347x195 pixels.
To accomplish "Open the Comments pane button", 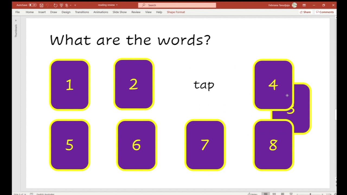I will click(325, 12).
